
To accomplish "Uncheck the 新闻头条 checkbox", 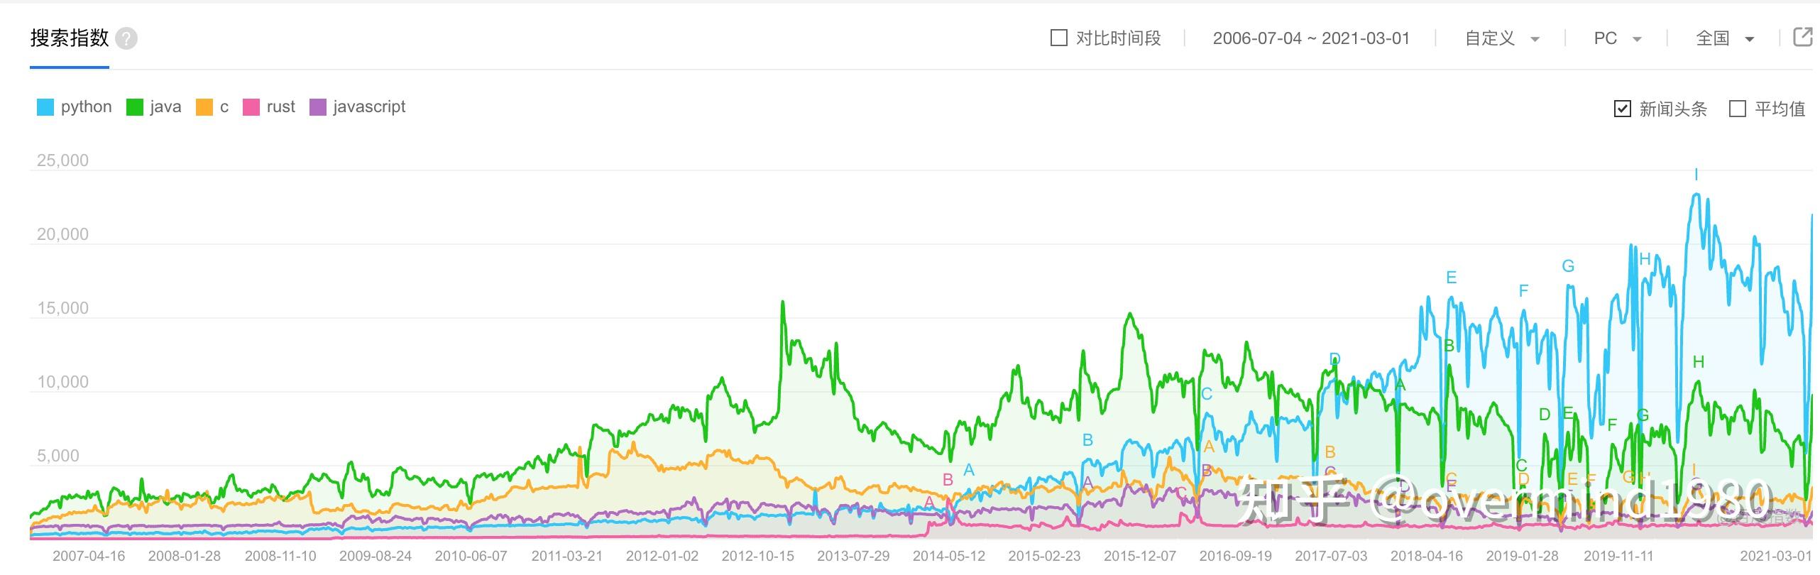I will coord(1623,109).
